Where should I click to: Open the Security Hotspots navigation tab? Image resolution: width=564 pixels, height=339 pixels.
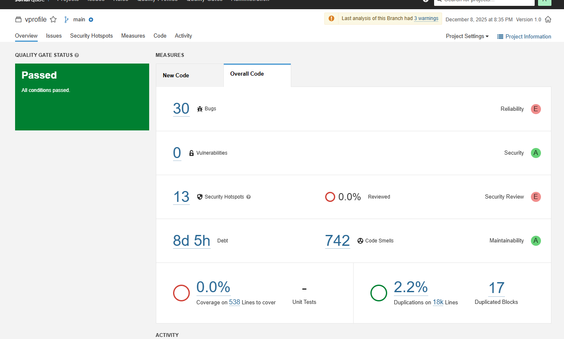[91, 36]
